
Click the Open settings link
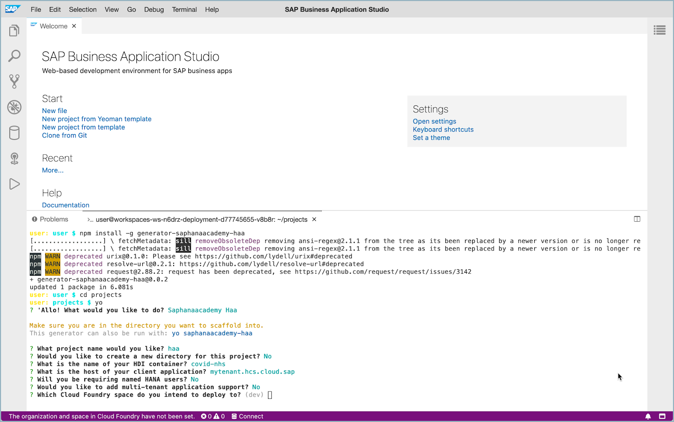[x=434, y=121]
